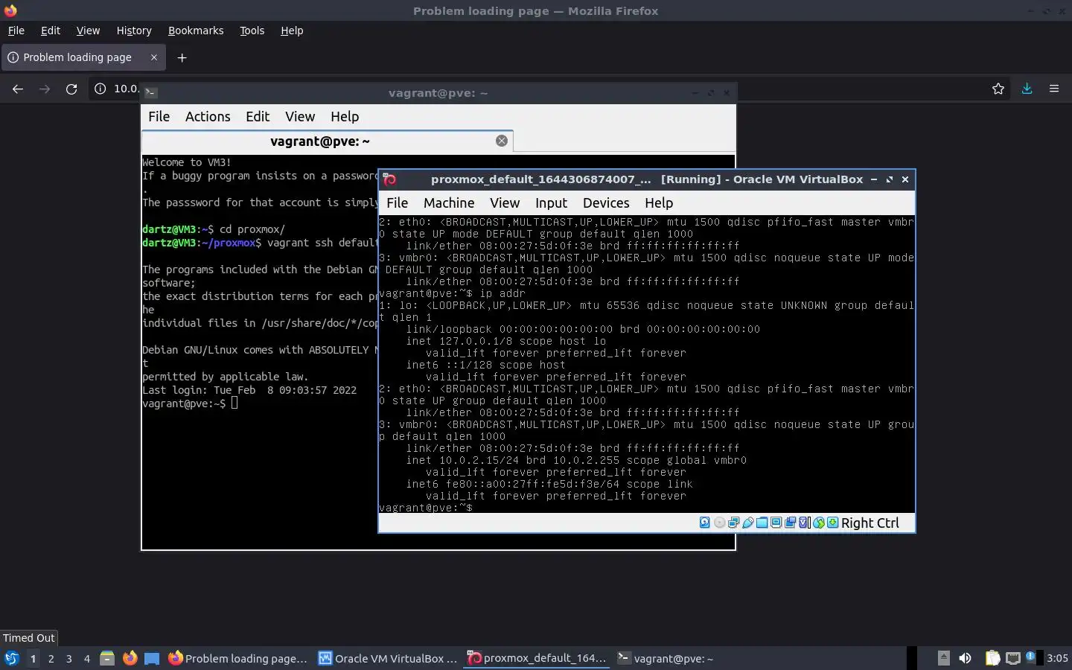Open hard disk activity indicator in VirtualBox status bar

click(705, 523)
